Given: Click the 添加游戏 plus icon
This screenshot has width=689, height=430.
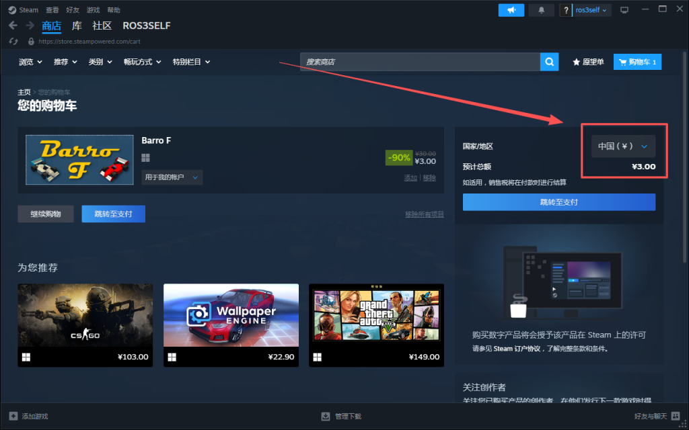Looking at the screenshot, I should (x=13, y=416).
